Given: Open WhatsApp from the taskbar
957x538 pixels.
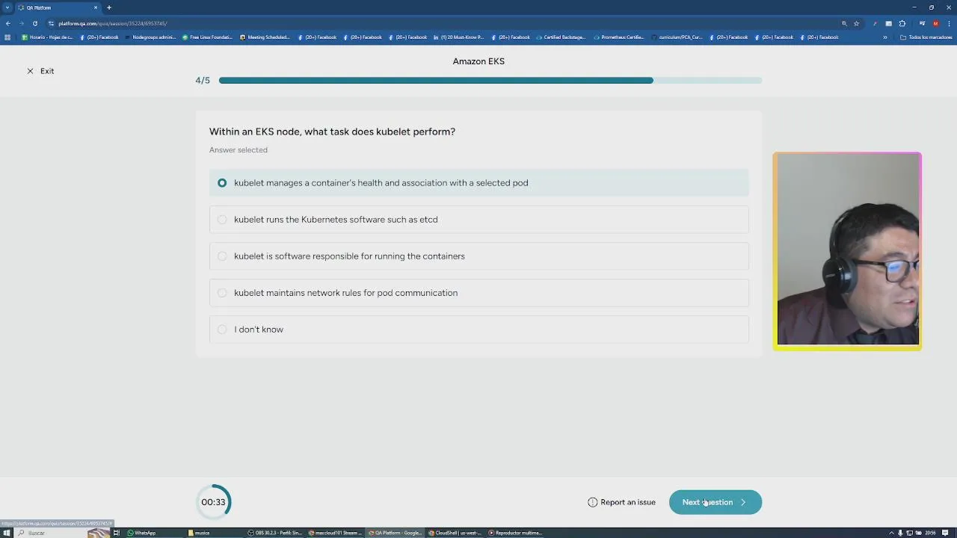Looking at the screenshot, I should pyautogui.click(x=142, y=533).
